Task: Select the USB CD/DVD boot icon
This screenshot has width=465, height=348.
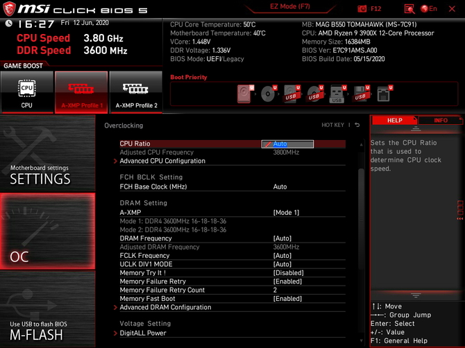Action: (x=315, y=94)
